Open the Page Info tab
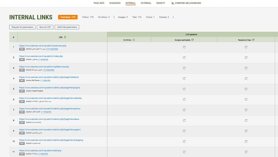 point(99,3)
